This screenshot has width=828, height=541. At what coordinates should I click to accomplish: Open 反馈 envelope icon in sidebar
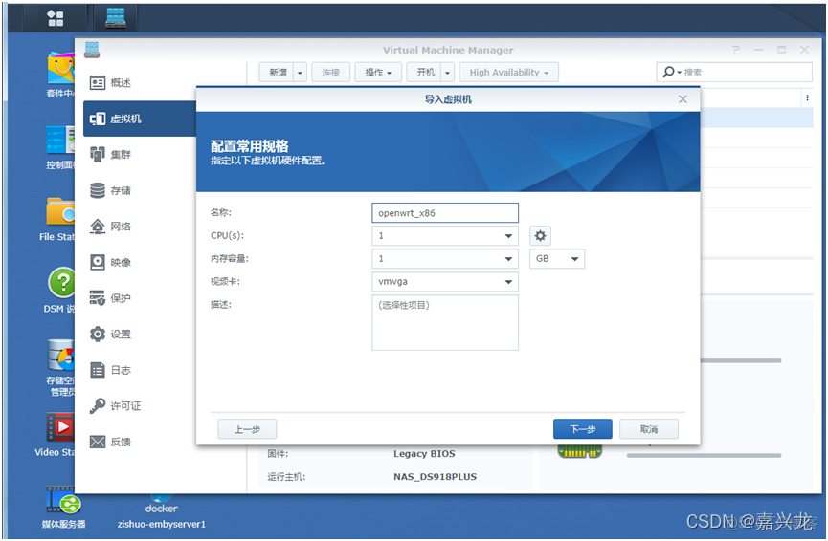click(98, 442)
